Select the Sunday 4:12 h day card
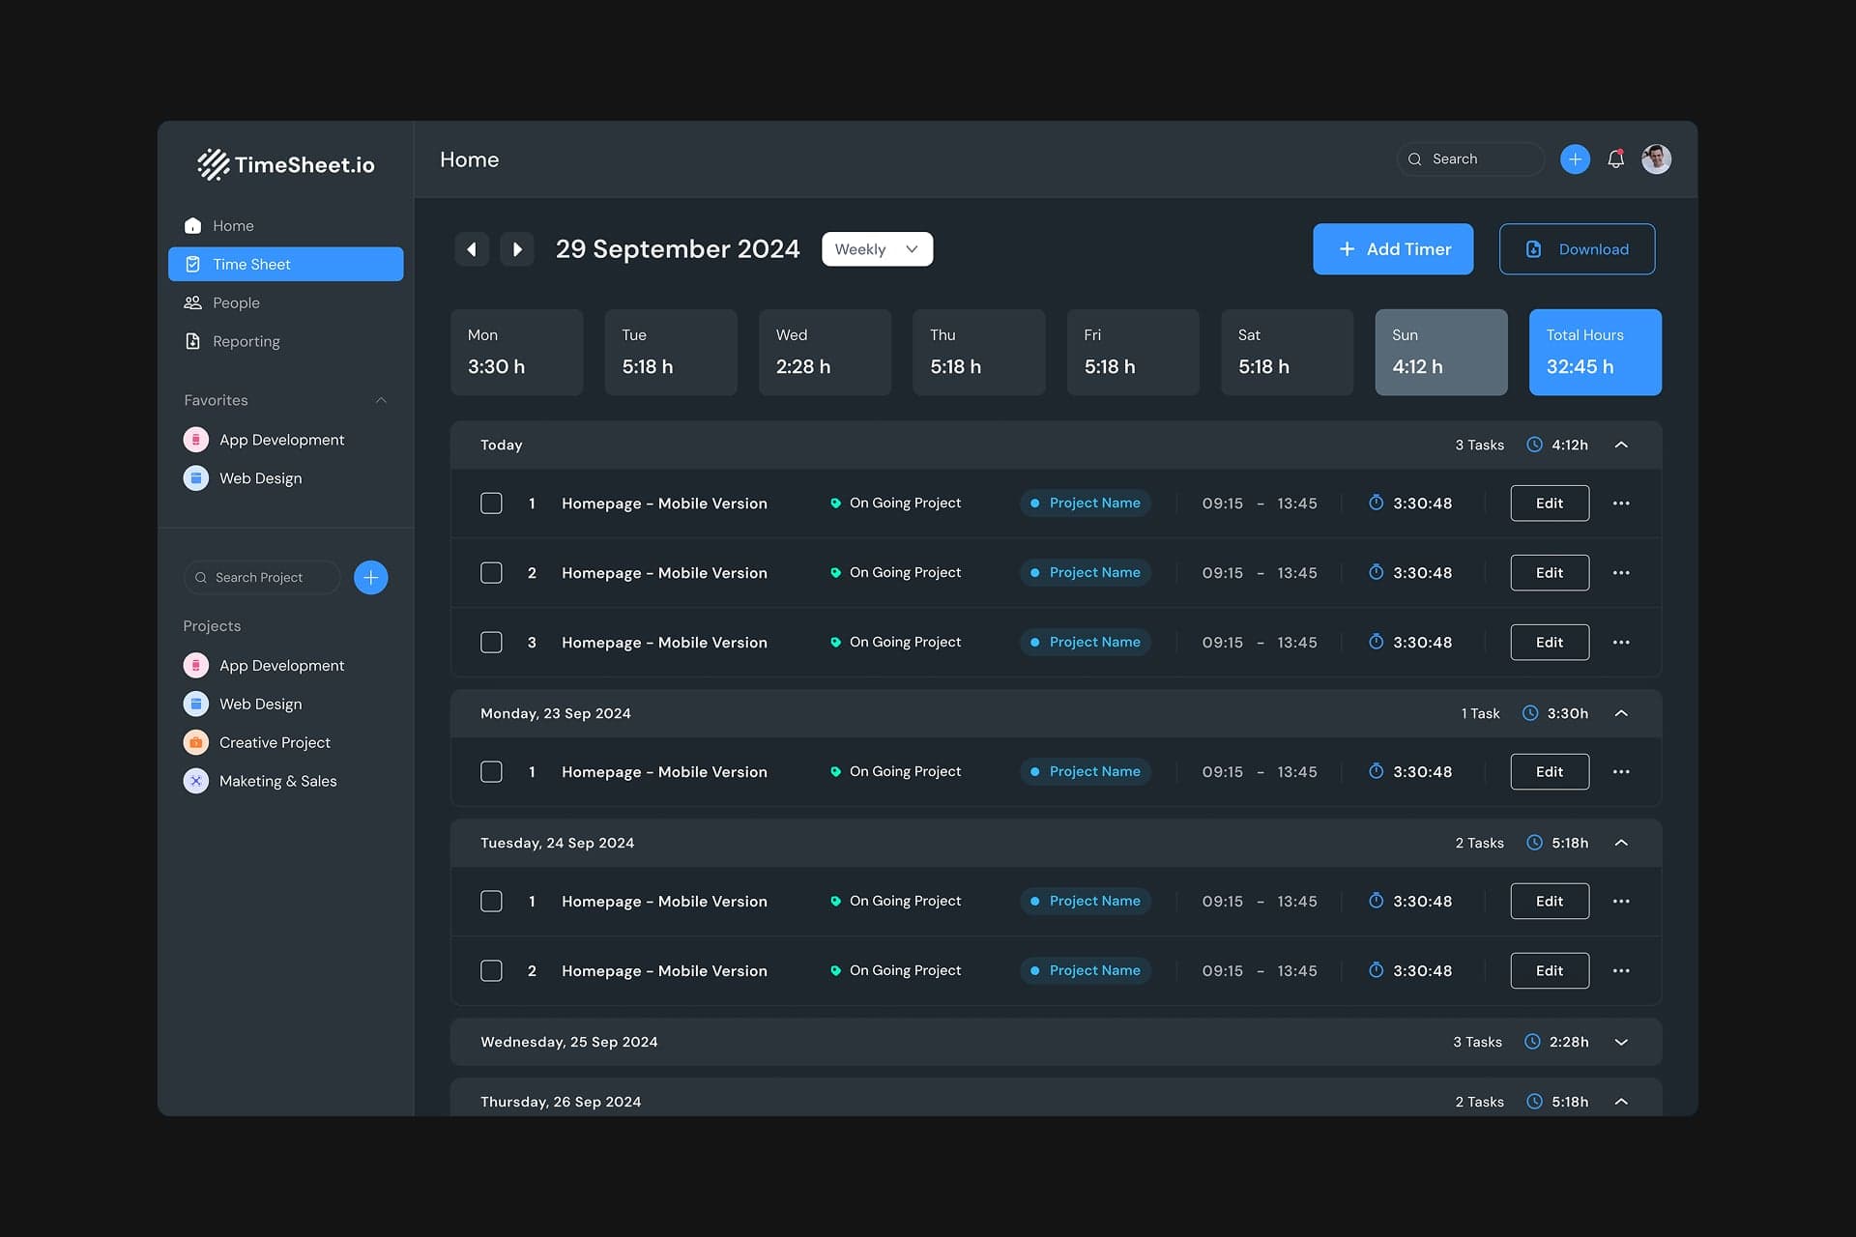 [x=1440, y=352]
